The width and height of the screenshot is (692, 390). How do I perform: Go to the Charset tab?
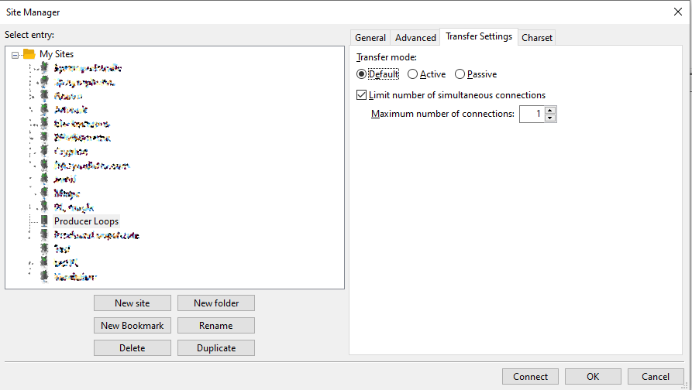[537, 38]
